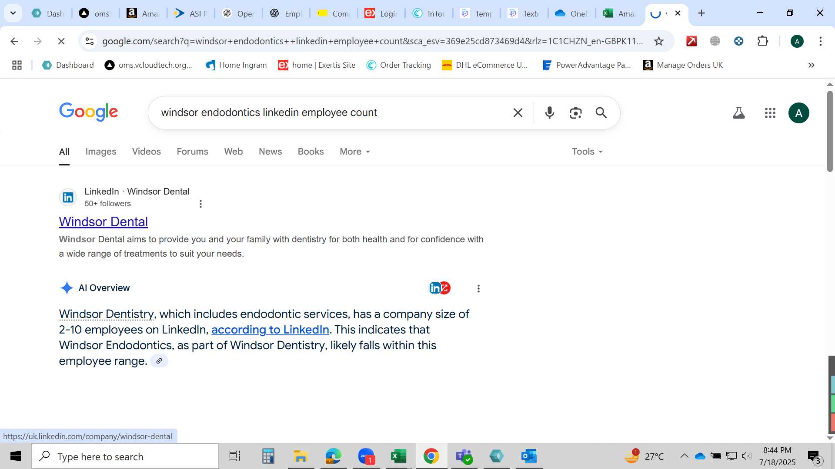The image size is (835, 469).
Task: Switch to Images results tab
Action: [x=101, y=152]
